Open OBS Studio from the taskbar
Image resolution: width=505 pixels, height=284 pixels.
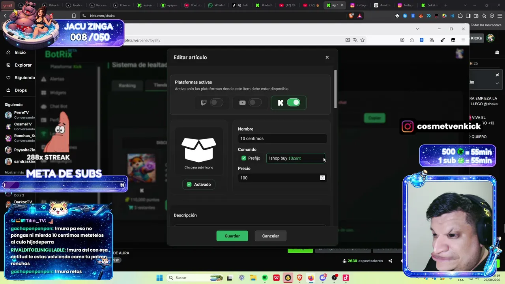coord(334,278)
